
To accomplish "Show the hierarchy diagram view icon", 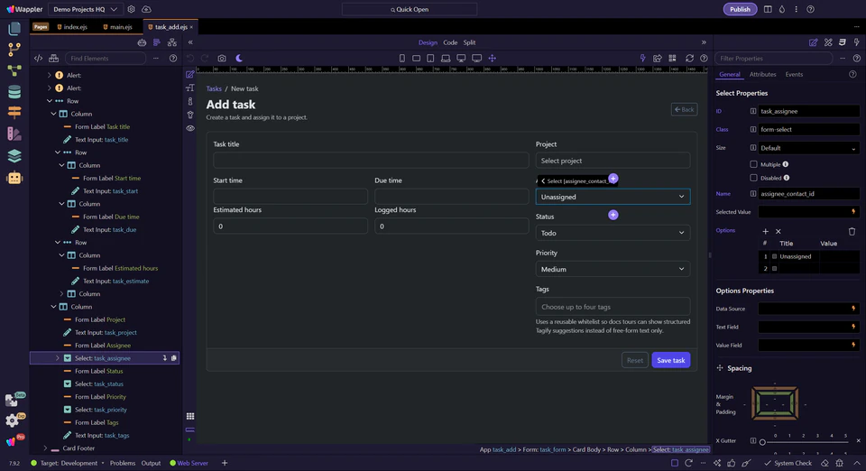I will (171, 42).
